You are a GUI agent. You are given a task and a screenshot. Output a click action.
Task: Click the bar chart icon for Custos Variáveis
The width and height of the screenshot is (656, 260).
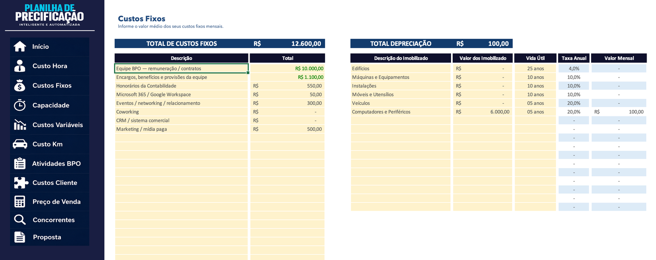(x=20, y=125)
